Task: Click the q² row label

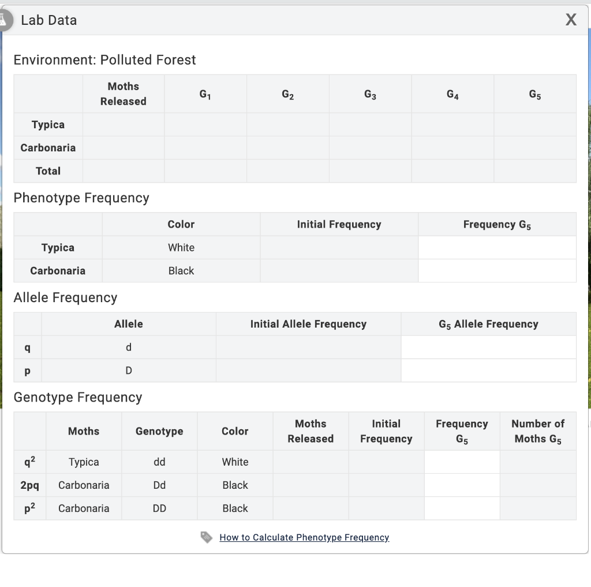Action: (x=30, y=462)
